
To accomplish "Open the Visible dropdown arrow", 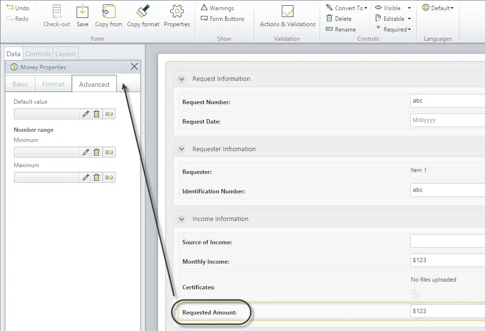I will 409,8.
